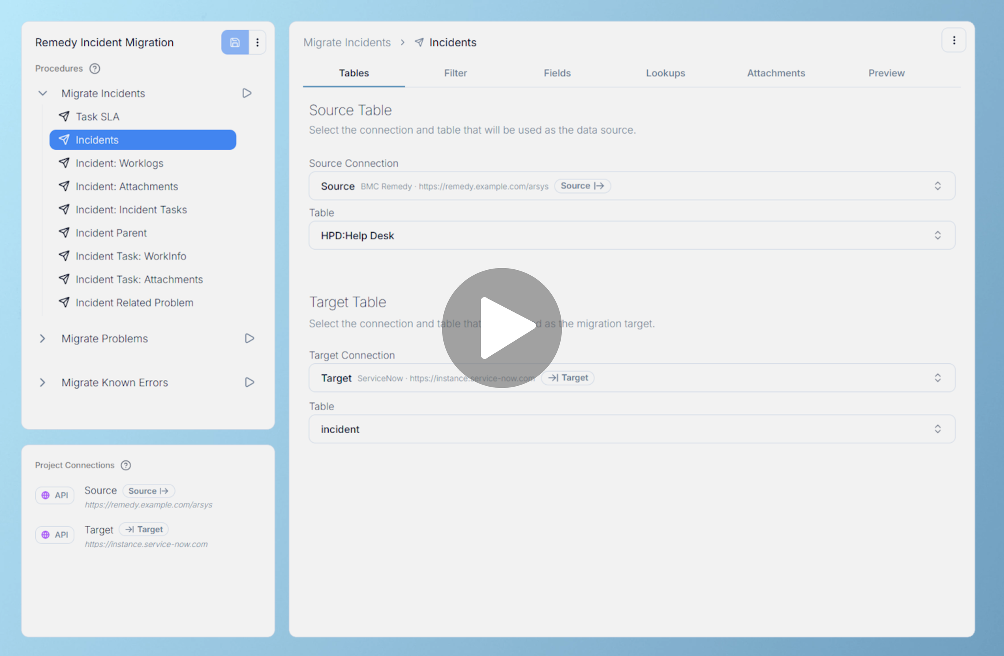Image resolution: width=1004 pixels, height=656 pixels.
Task: Switch to the Preview tab
Action: click(887, 73)
